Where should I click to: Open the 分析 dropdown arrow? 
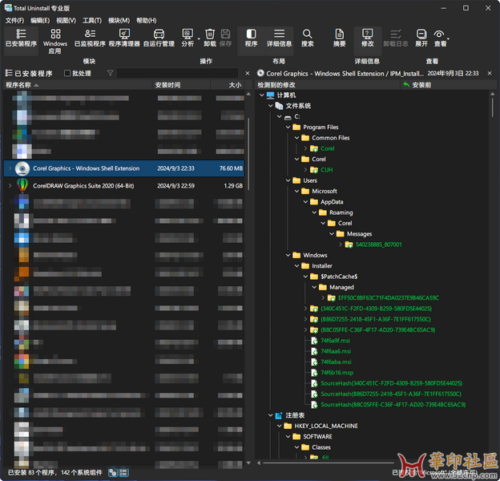[x=199, y=39]
